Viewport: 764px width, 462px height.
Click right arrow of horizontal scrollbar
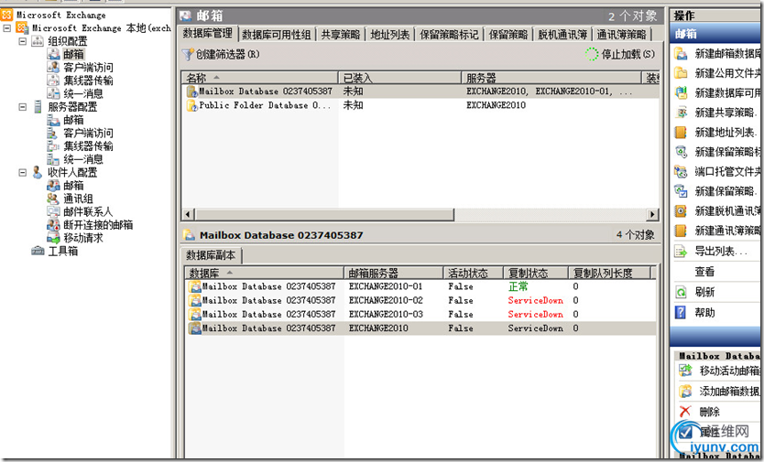tap(652, 214)
